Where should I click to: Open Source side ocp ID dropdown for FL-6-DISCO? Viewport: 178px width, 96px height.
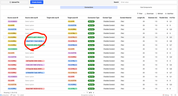tap(29, 21)
